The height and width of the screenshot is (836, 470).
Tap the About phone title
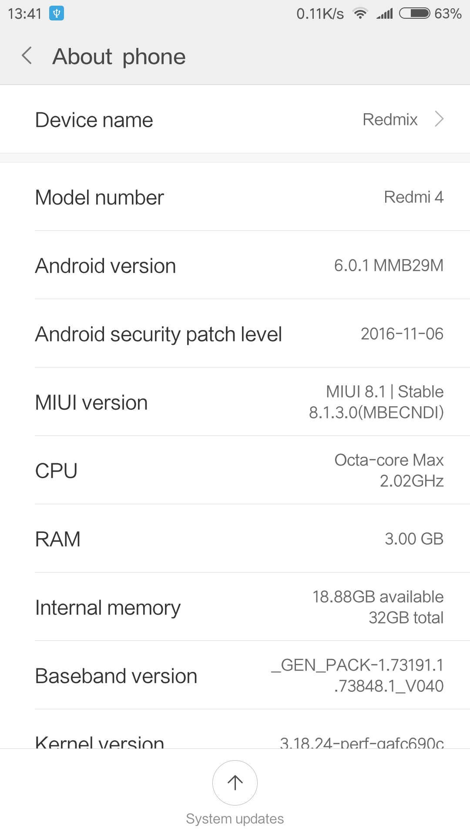119,57
